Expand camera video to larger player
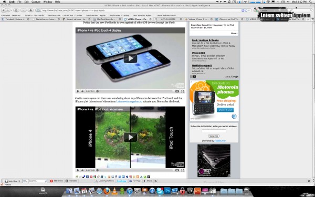315x197 pixels. tap(177, 170)
